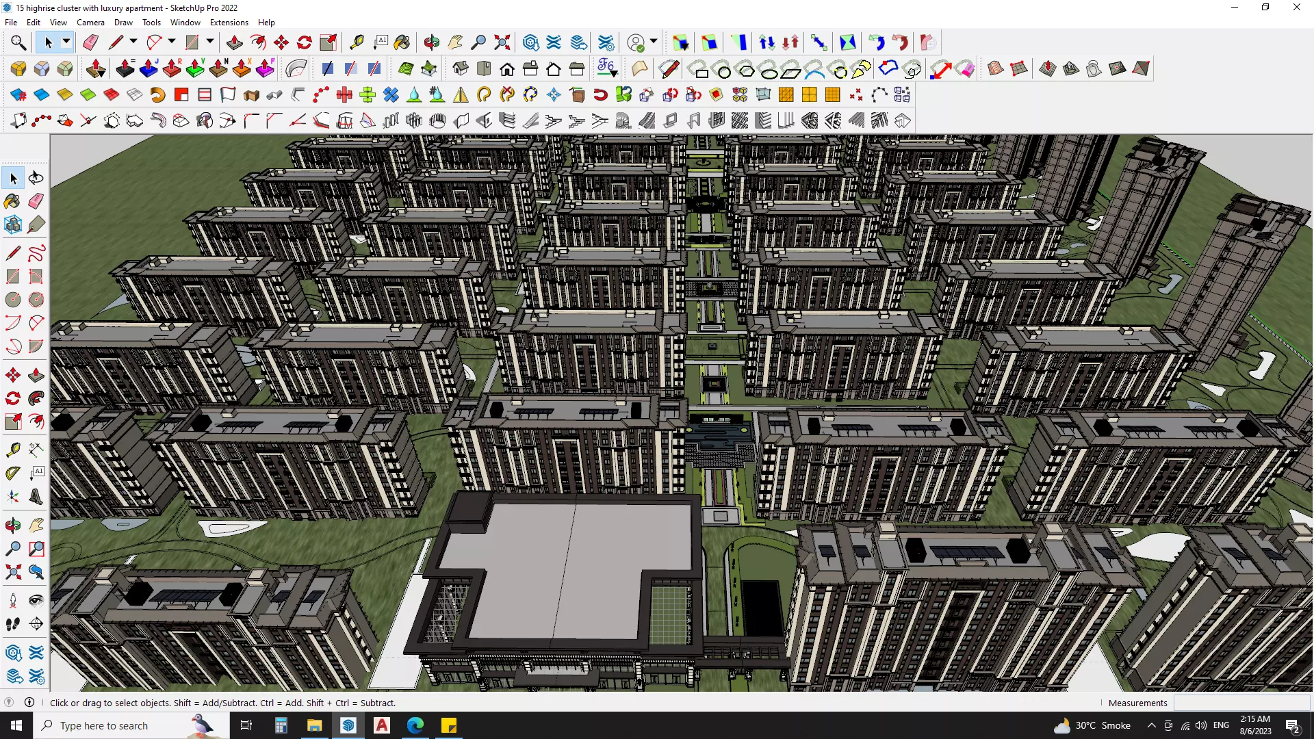Expand the Select tool dropdown arrow

[x=66, y=42]
